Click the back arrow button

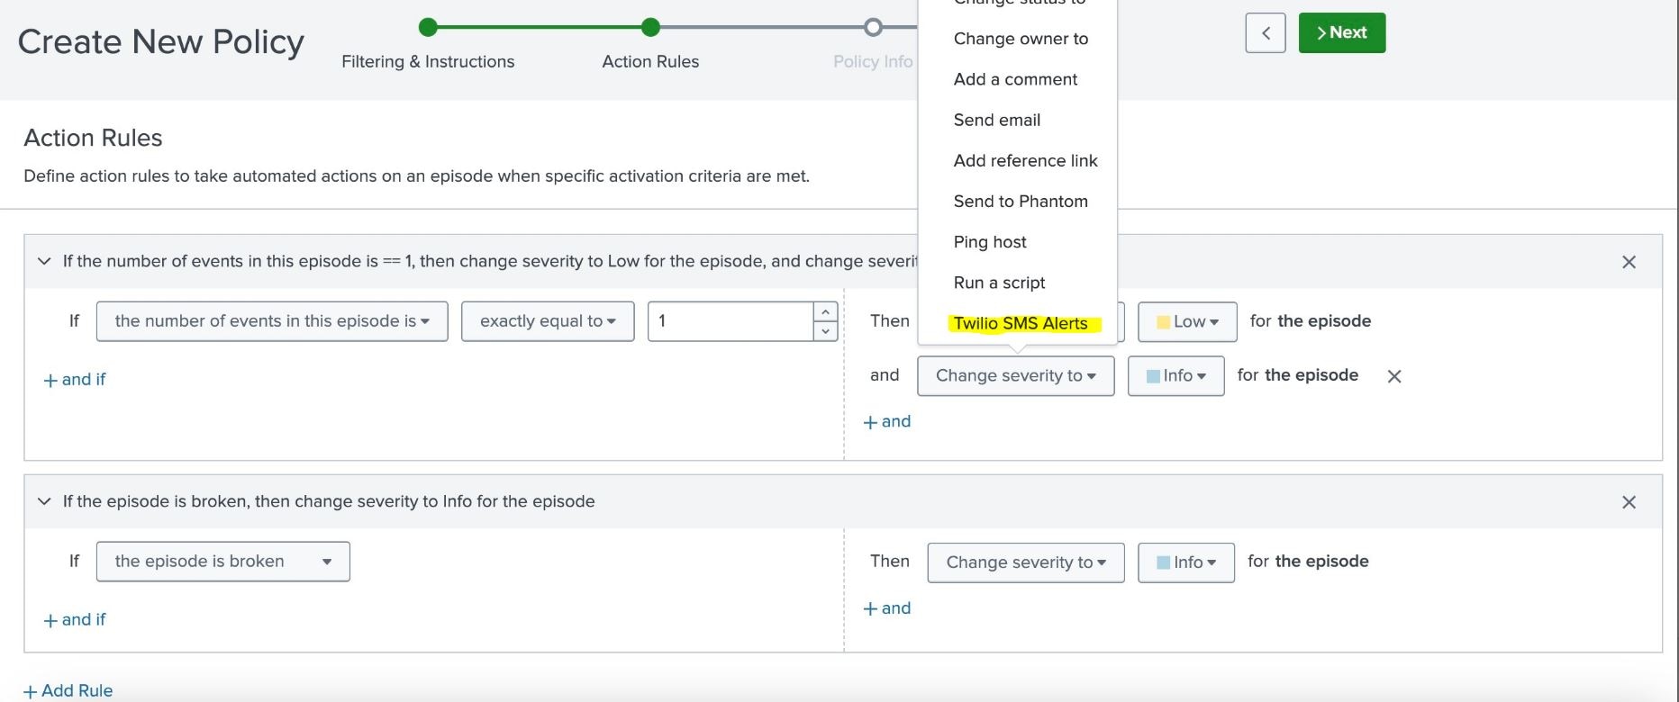pyautogui.click(x=1265, y=33)
